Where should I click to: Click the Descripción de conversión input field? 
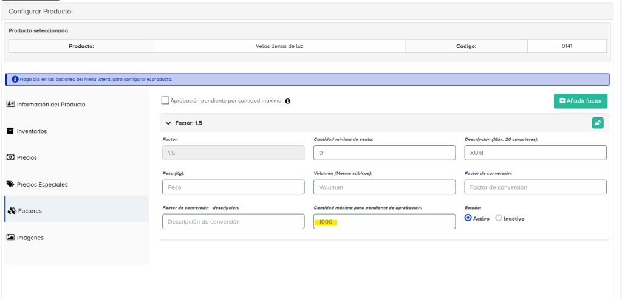tap(233, 222)
